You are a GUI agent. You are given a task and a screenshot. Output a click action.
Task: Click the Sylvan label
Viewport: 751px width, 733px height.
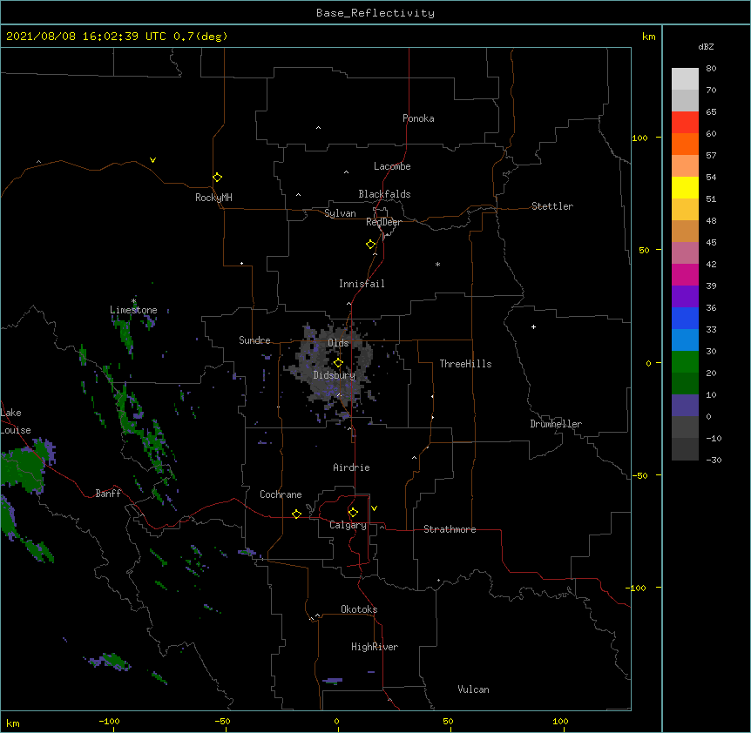340,213
